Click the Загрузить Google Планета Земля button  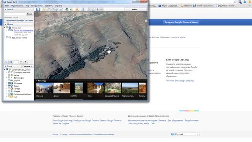click(181, 22)
